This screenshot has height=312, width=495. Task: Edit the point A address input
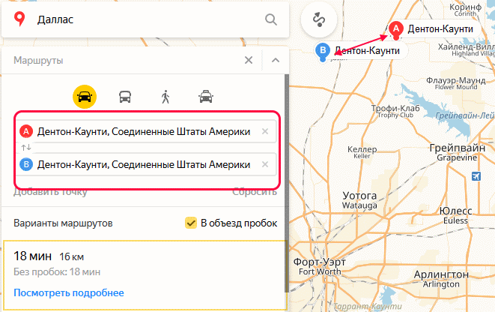tap(144, 131)
